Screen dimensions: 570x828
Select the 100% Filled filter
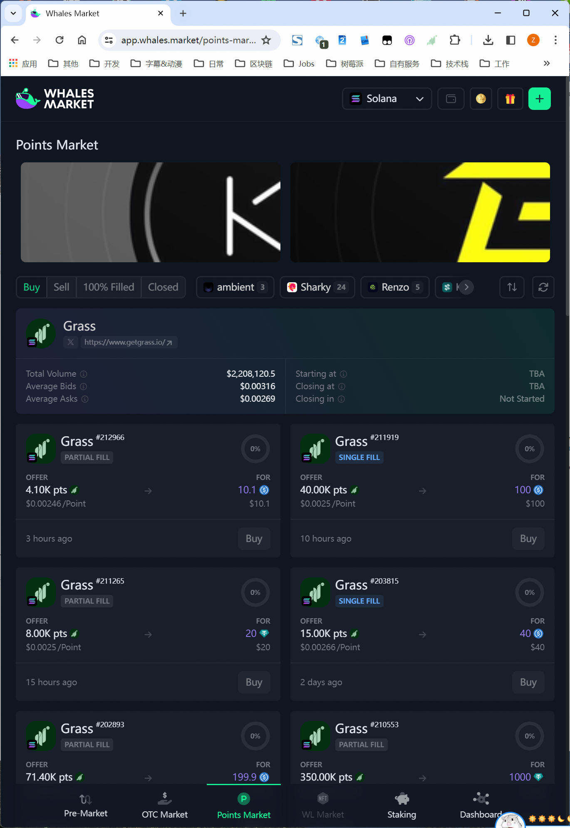point(109,287)
